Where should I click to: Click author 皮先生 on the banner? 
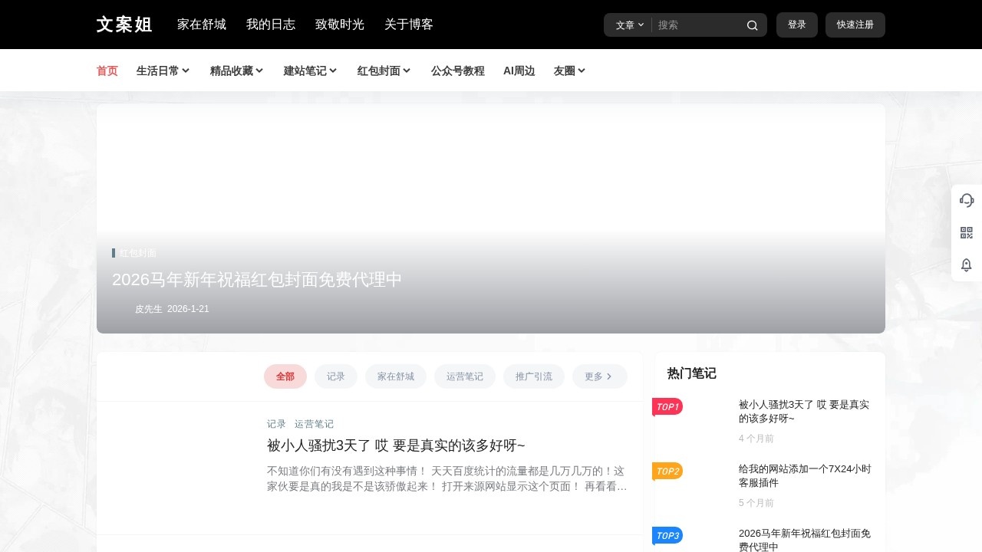[149, 309]
